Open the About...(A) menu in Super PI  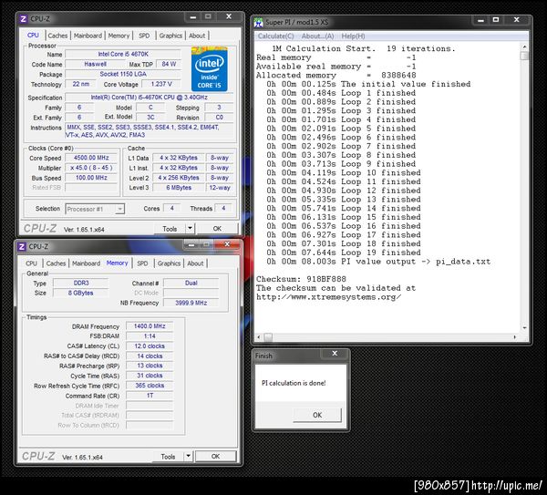pos(317,36)
